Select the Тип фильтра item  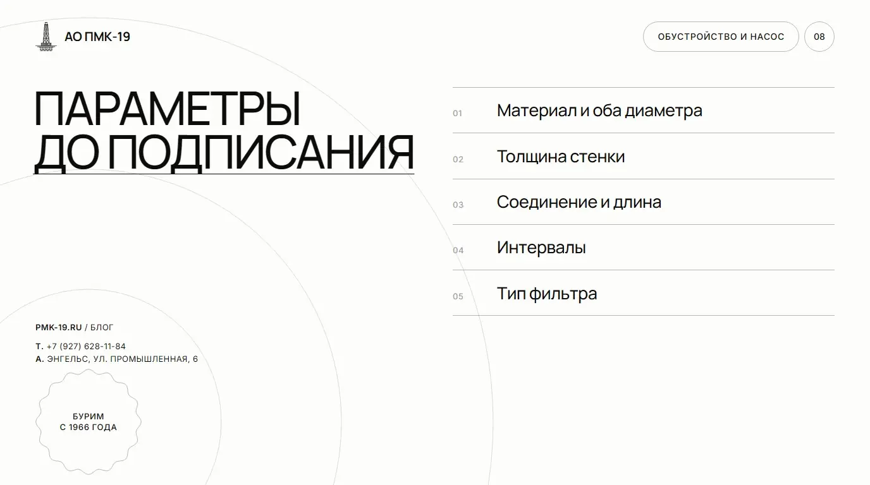click(644, 293)
